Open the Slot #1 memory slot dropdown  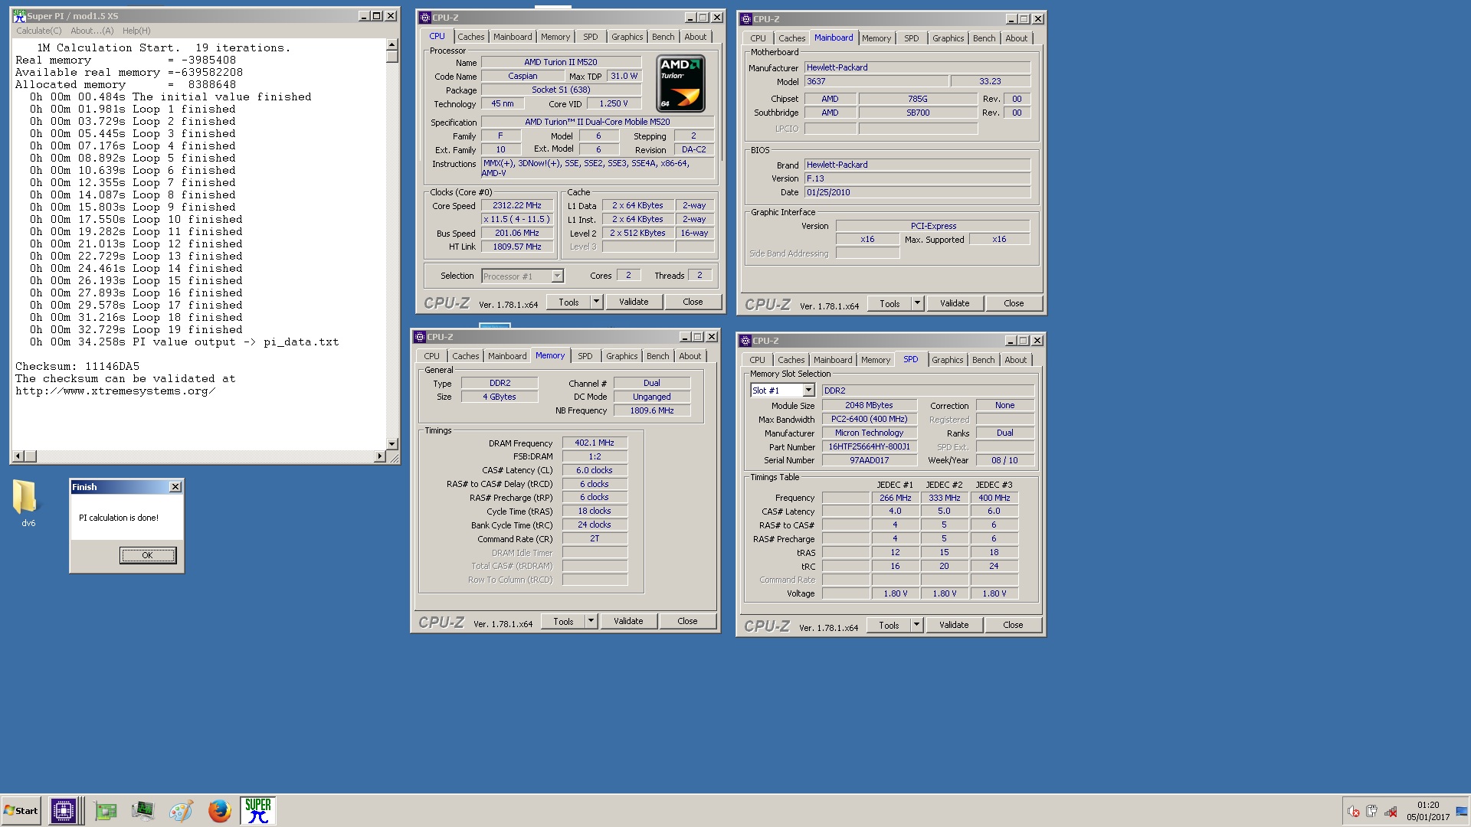(808, 391)
